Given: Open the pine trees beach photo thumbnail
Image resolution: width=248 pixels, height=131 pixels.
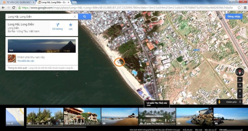Looking at the screenshot, I should [45, 117].
